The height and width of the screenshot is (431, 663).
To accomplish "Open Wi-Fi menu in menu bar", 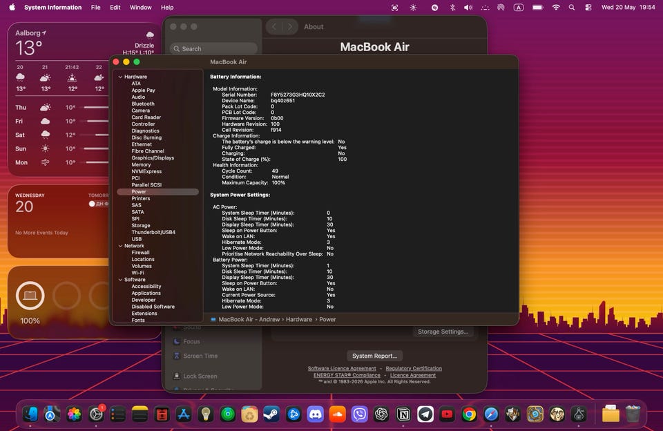I will coord(556,8).
